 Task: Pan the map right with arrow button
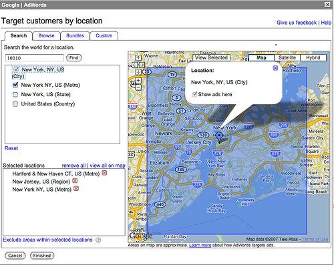[x=142, y=65]
